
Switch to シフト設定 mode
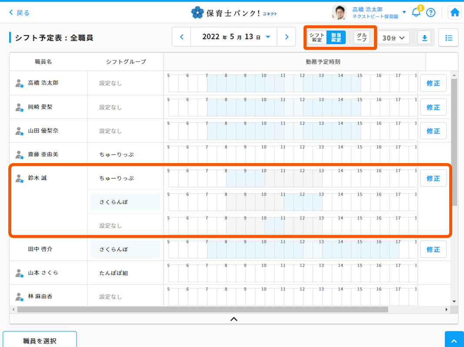pyautogui.click(x=317, y=37)
